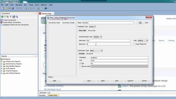The width and height of the screenshot is (176, 99).
Task: Expand the Data Dictionary Reports node
Action: click(1, 64)
